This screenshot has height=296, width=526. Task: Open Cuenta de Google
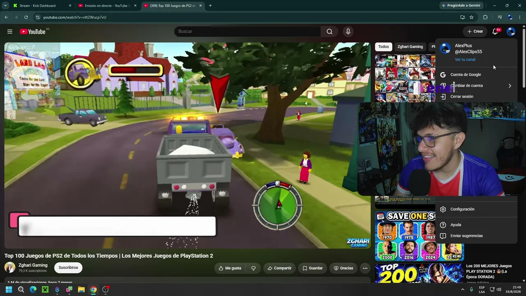pos(476,75)
